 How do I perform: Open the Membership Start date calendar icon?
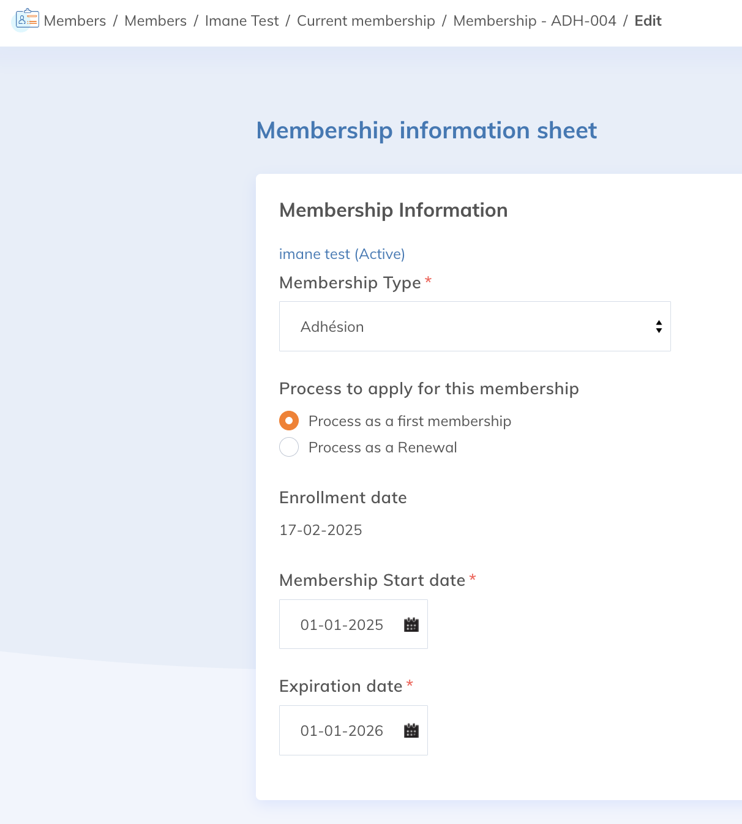pos(411,624)
